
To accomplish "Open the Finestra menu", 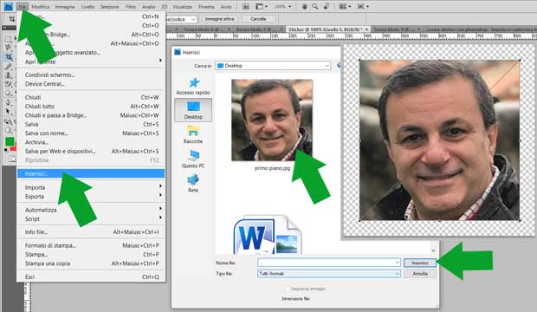I will click(206, 7).
